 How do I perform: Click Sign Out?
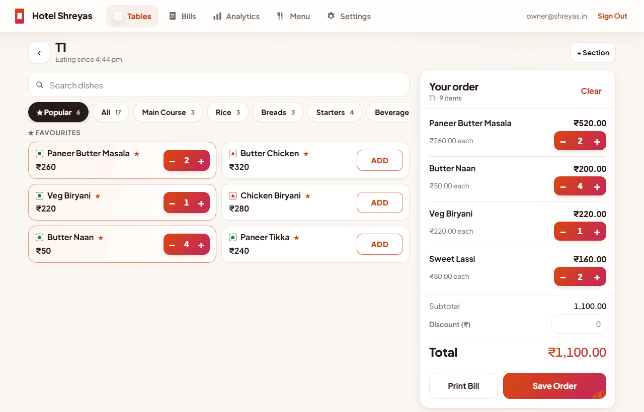612,16
